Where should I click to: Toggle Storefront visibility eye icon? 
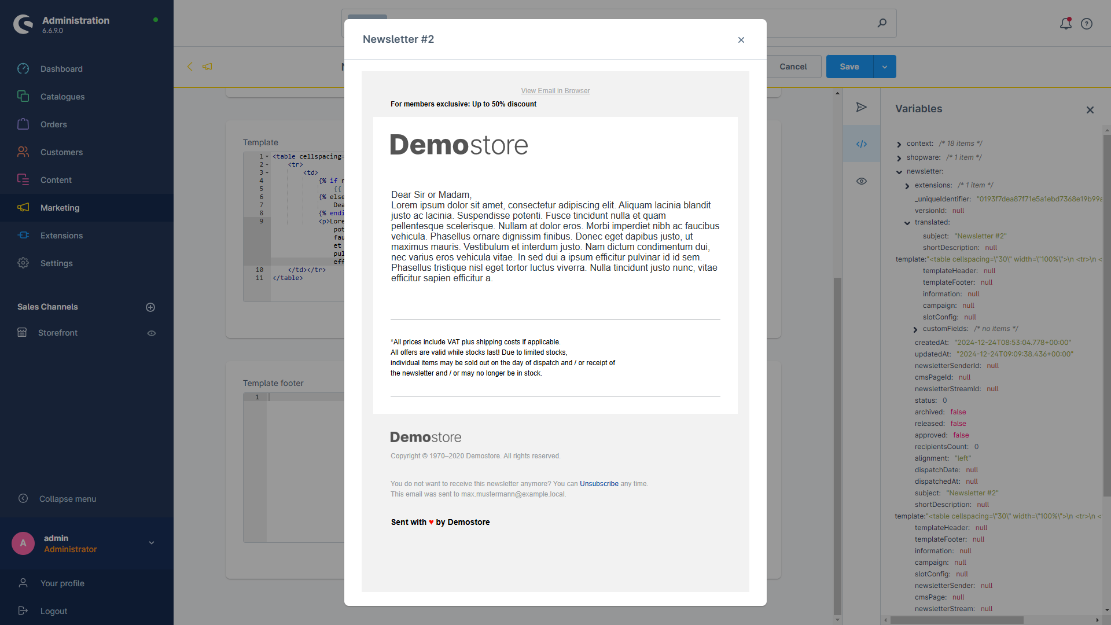pyautogui.click(x=152, y=333)
